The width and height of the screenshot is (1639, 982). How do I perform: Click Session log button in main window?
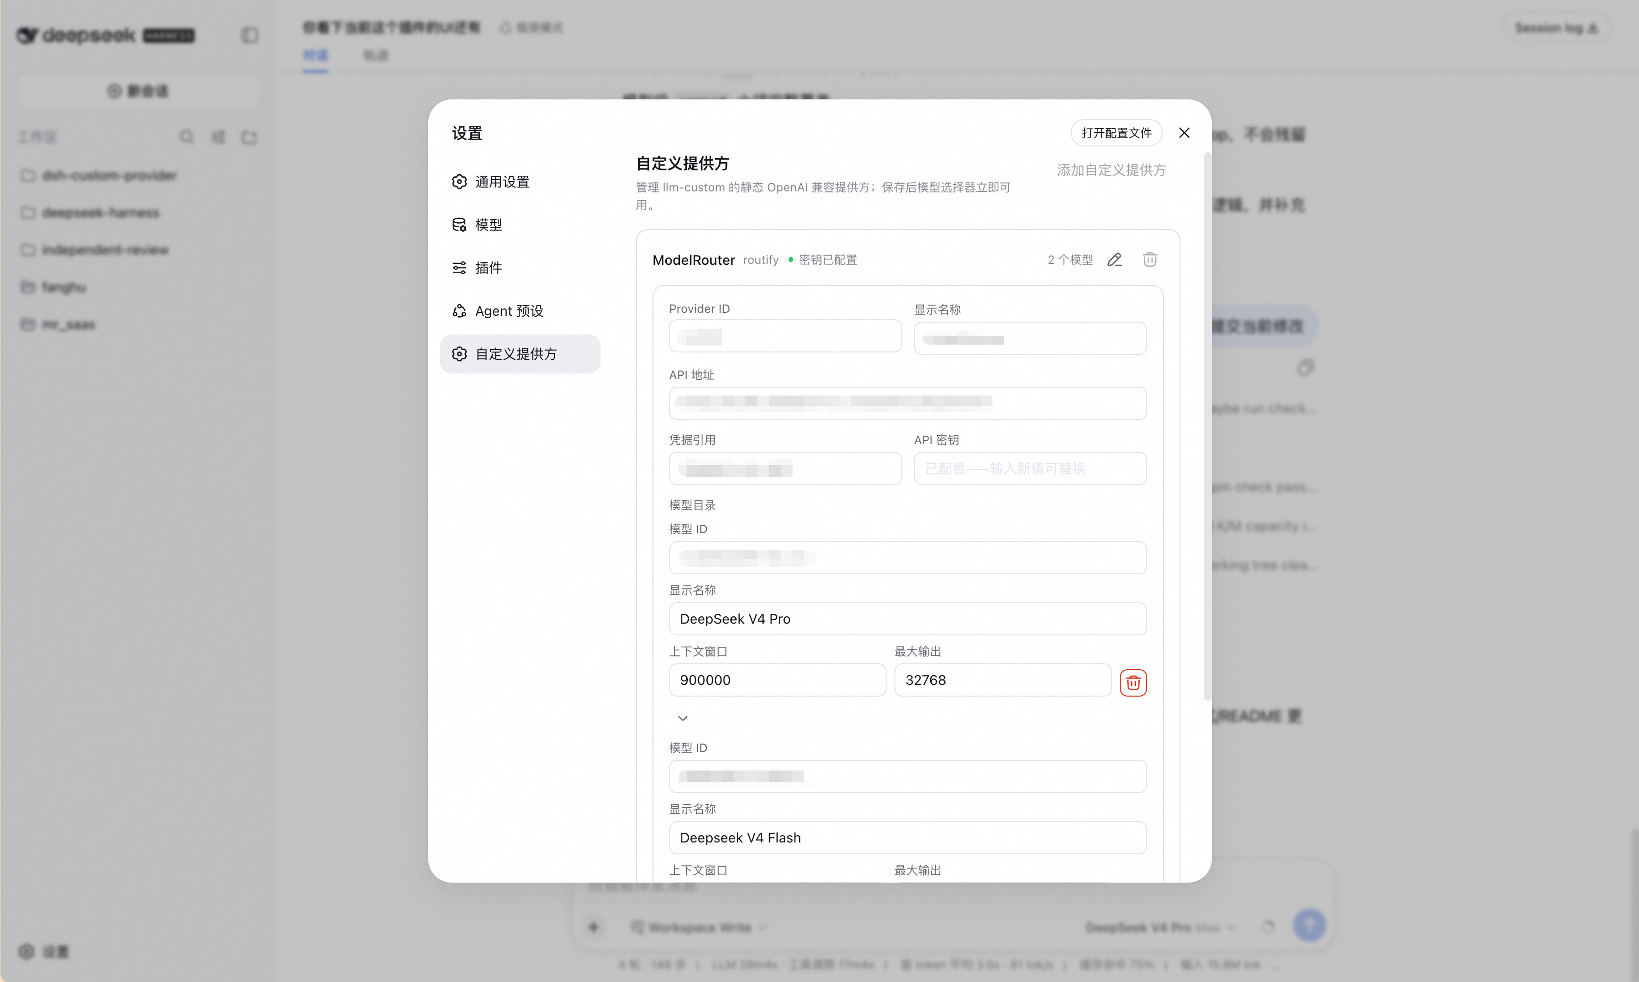(x=1556, y=28)
